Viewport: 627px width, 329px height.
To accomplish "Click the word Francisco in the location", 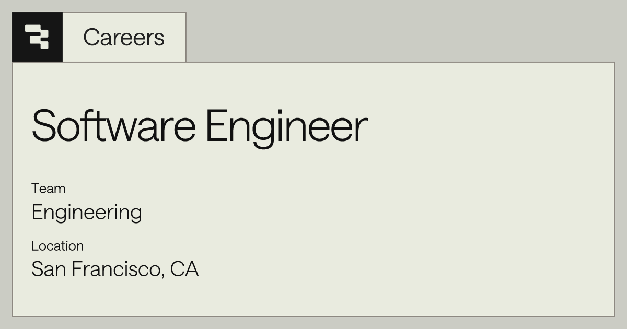I will [118, 269].
